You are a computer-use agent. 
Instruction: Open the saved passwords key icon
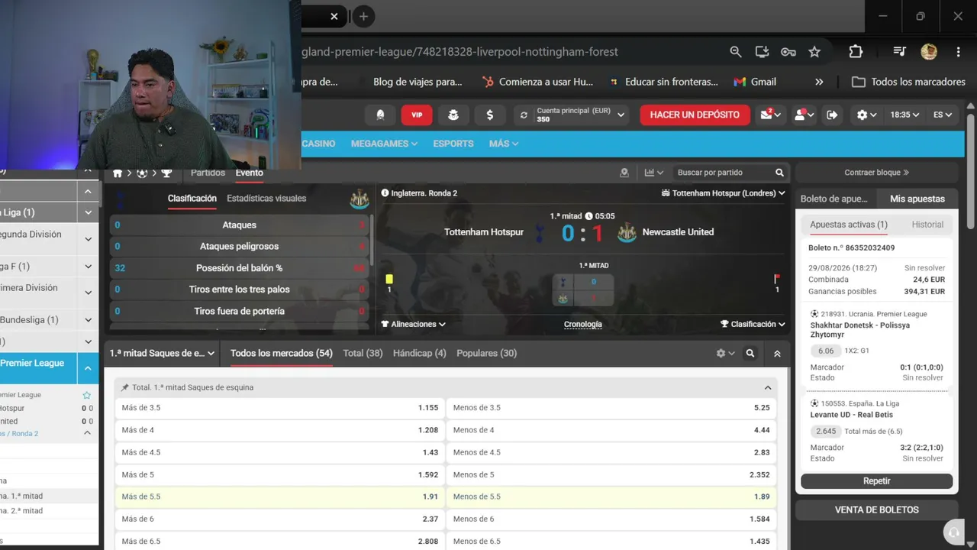coord(788,52)
